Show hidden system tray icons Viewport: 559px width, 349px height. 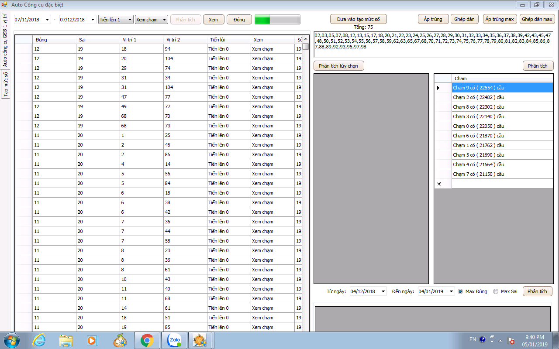500,340
